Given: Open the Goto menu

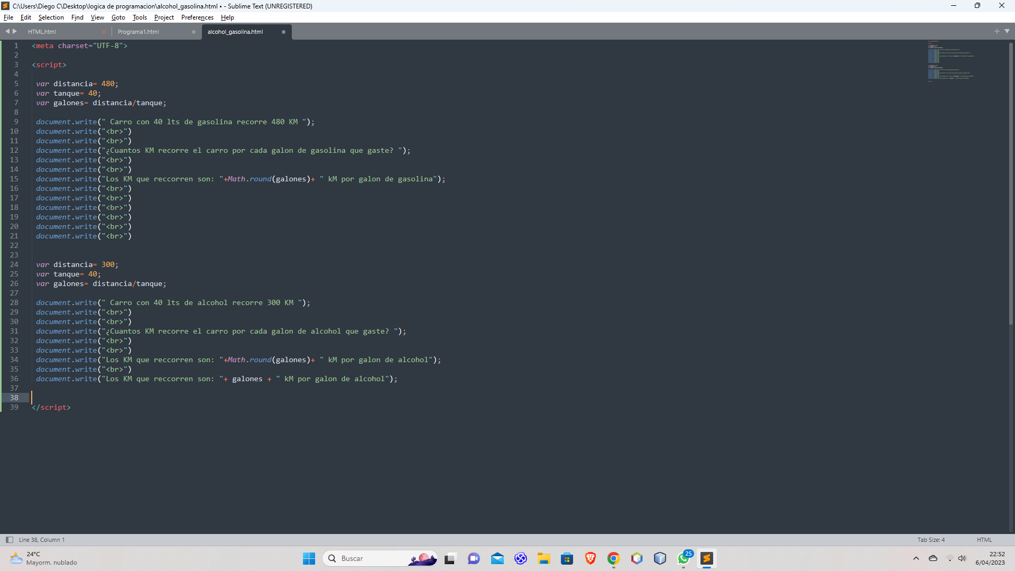Looking at the screenshot, I should 118,17.
